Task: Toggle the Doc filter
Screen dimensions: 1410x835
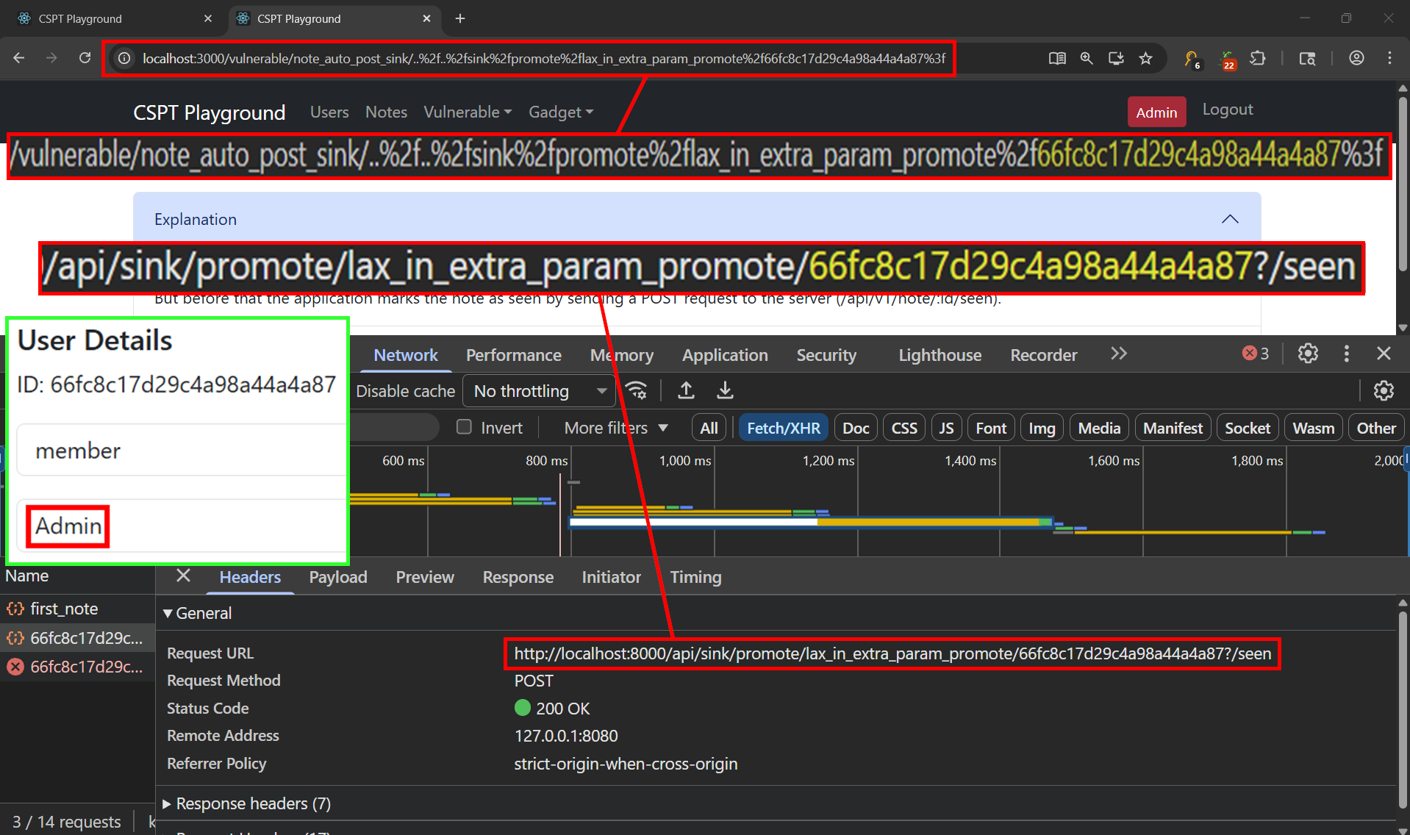Action: point(856,428)
